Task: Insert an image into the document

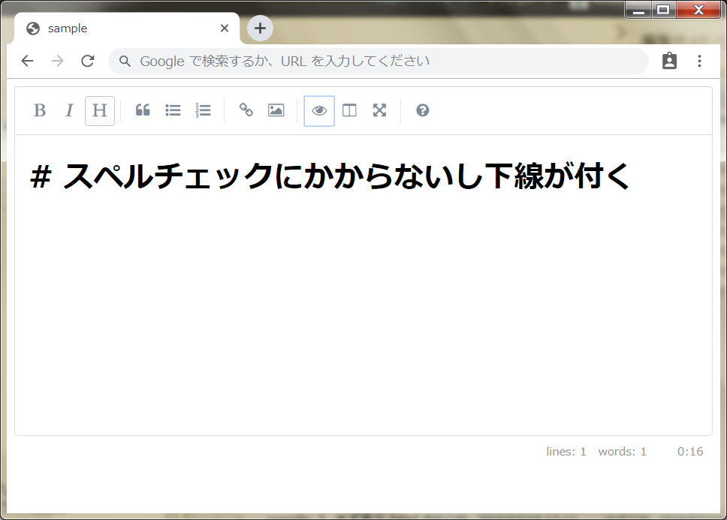Action: 275,110
